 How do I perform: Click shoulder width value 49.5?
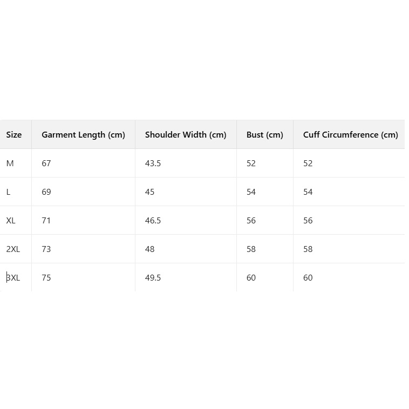pos(153,278)
